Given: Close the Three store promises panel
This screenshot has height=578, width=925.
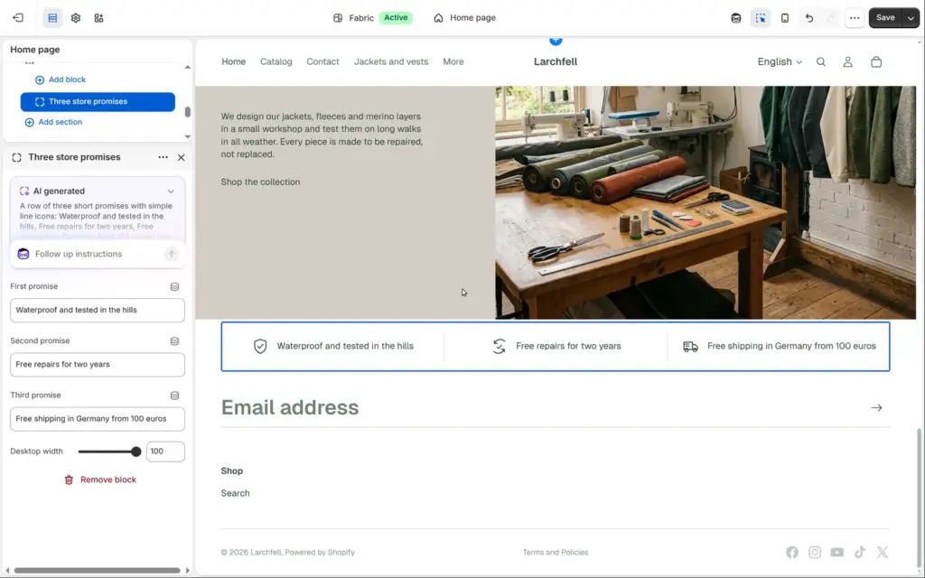Looking at the screenshot, I should tap(181, 157).
